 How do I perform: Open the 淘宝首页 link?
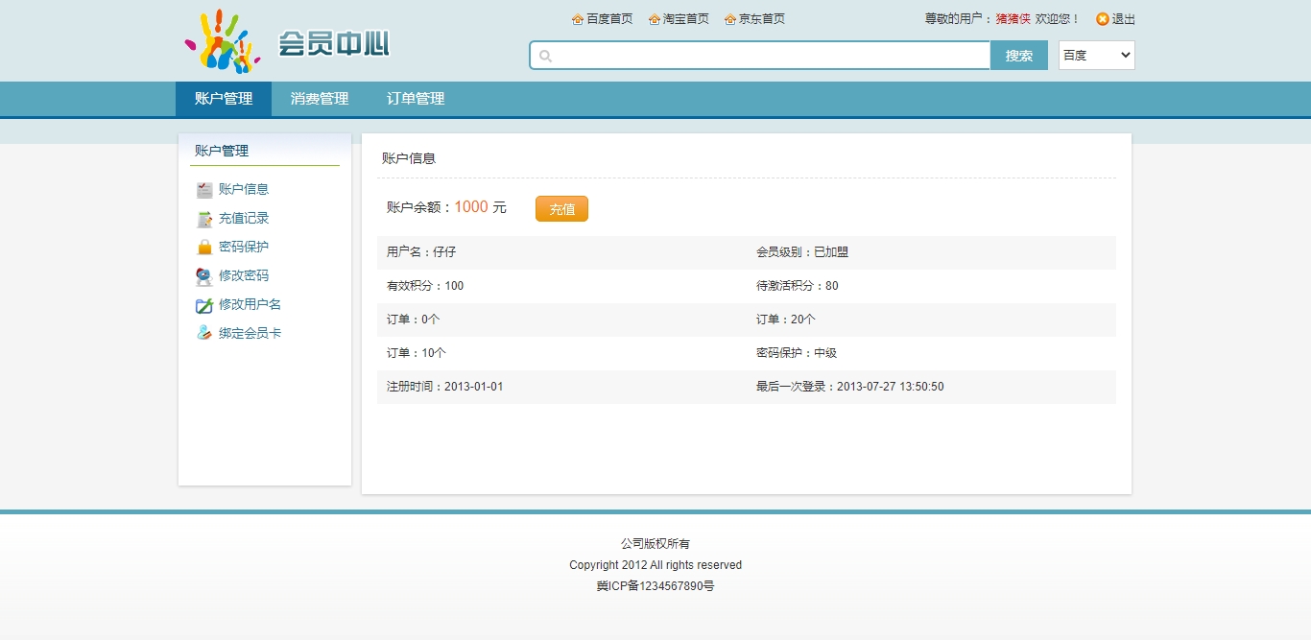point(685,19)
